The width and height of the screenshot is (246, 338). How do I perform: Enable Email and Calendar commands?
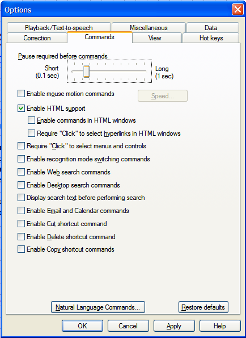(x=21, y=211)
